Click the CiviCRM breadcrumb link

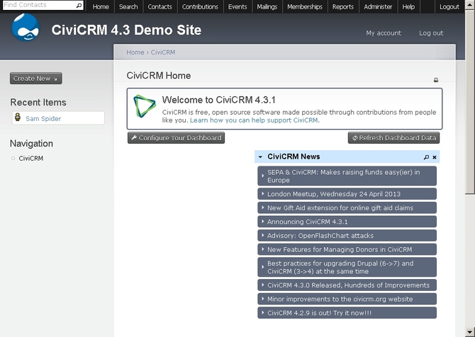coord(163,52)
